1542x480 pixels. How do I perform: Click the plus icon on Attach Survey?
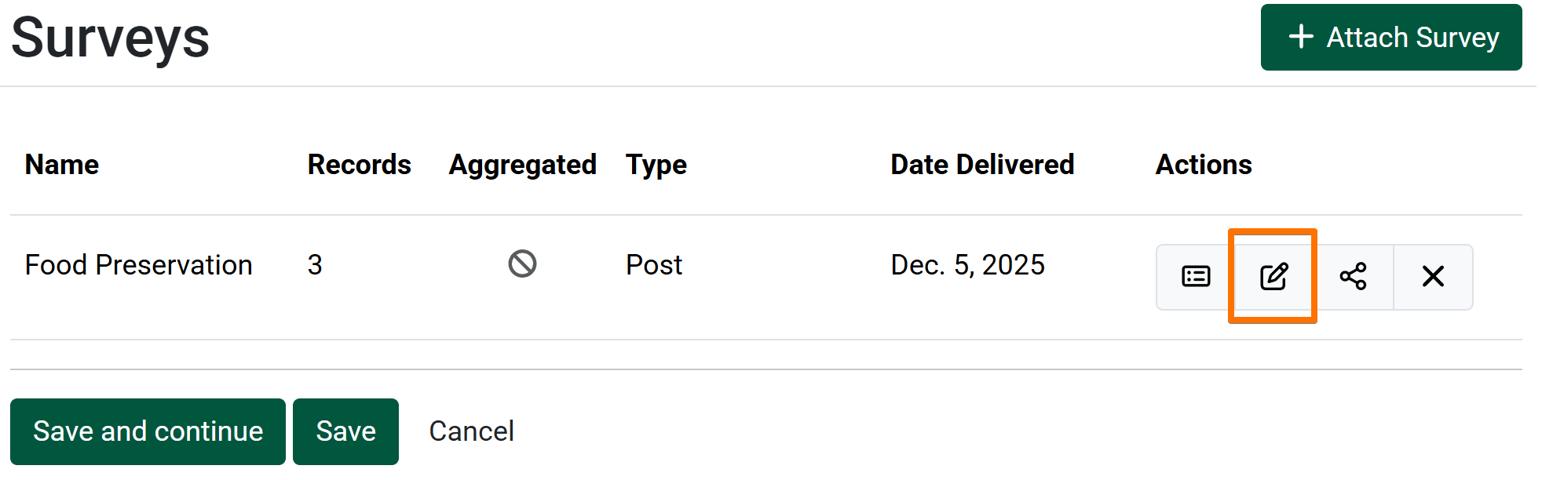pyautogui.click(x=1301, y=37)
